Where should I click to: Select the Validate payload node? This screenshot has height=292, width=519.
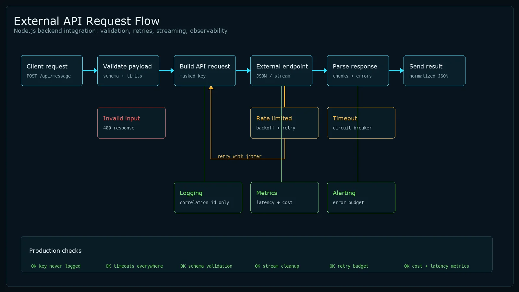pyautogui.click(x=128, y=70)
